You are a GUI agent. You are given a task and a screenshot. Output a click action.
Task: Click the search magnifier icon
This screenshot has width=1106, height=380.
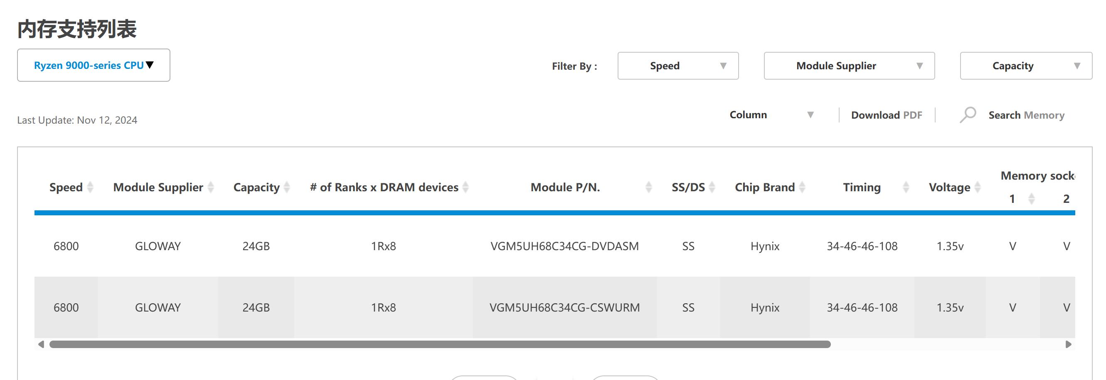point(968,115)
